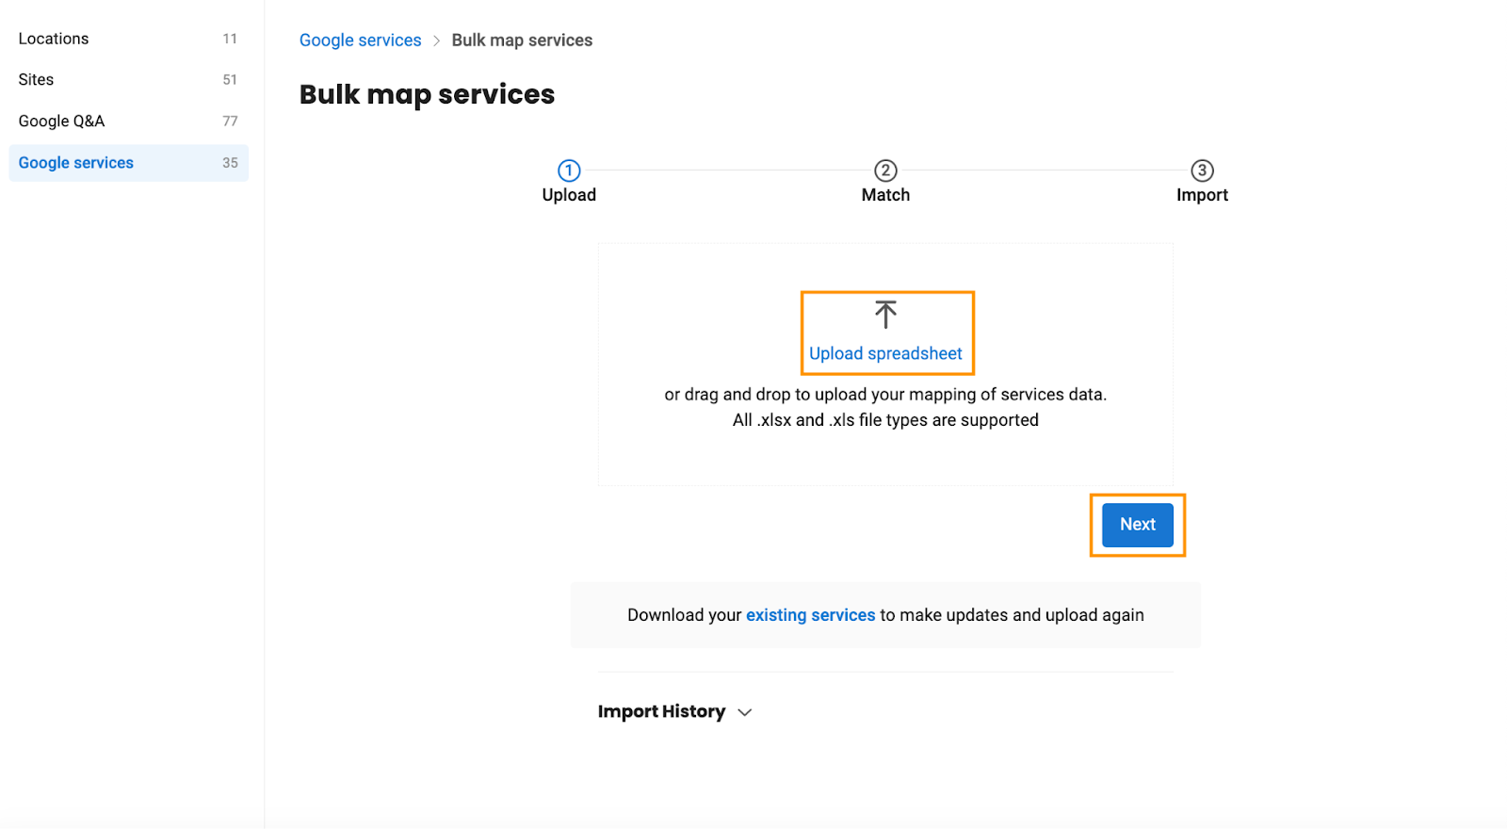Open the existing services download link

point(811,615)
